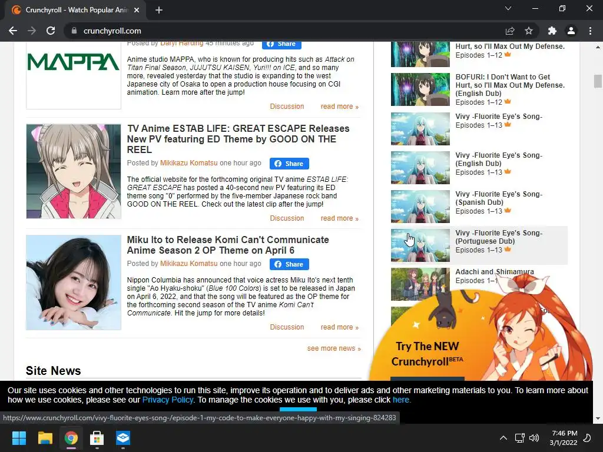Screen dimensions: 603x452
Task: Expand the tab search chevron
Action: pyautogui.click(x=508, y=8)
